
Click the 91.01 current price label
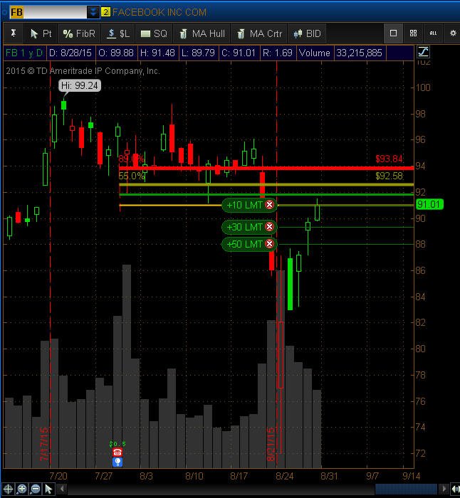429,204
